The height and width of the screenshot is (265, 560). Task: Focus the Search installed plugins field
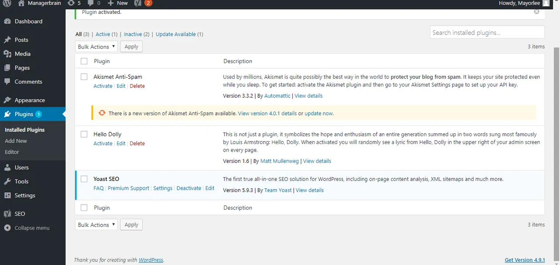click(x=487, y=32)
